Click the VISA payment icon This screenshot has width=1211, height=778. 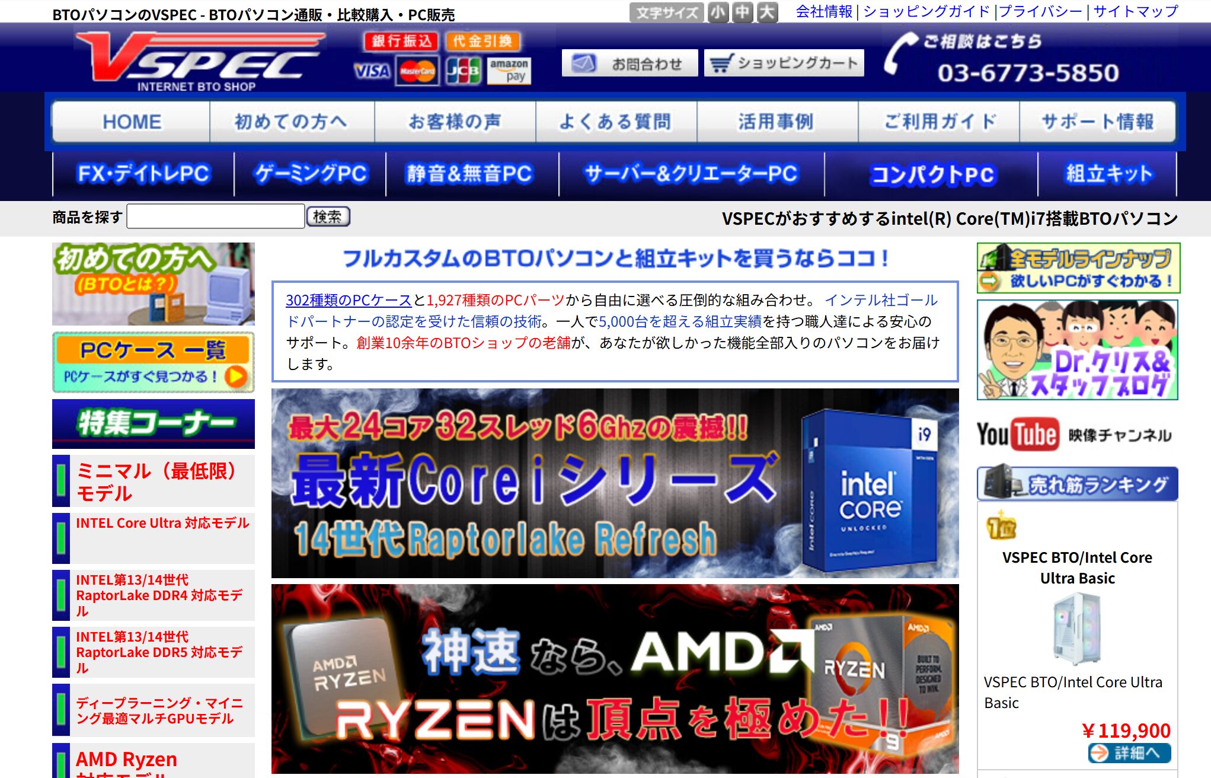372,72
